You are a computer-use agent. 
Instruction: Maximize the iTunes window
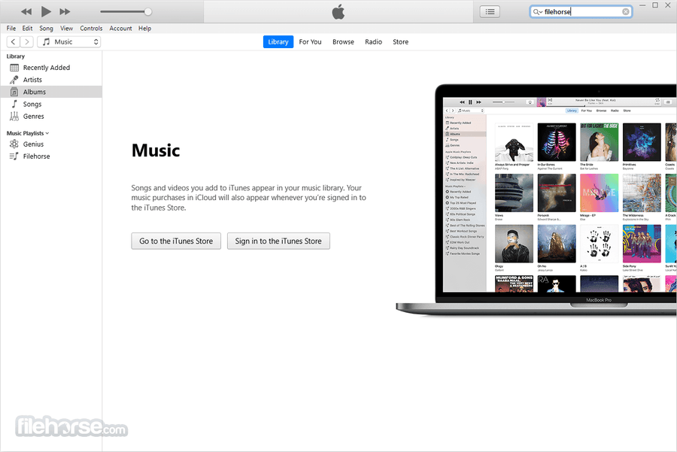(655, 5)
